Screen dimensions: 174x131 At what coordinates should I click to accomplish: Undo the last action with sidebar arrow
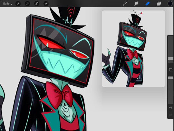[171, 108]
